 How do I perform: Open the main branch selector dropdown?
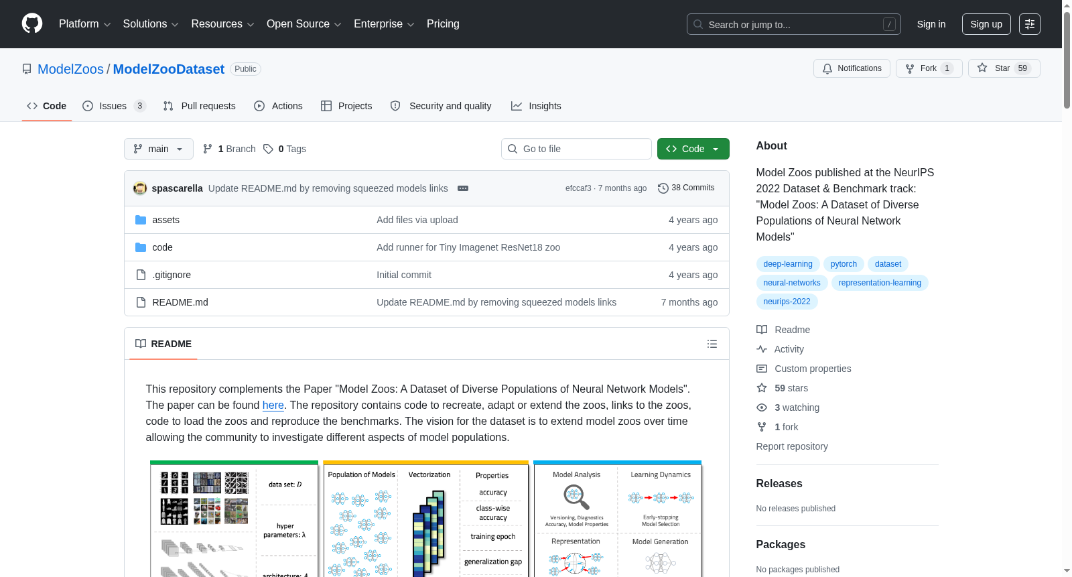(159, 149)
